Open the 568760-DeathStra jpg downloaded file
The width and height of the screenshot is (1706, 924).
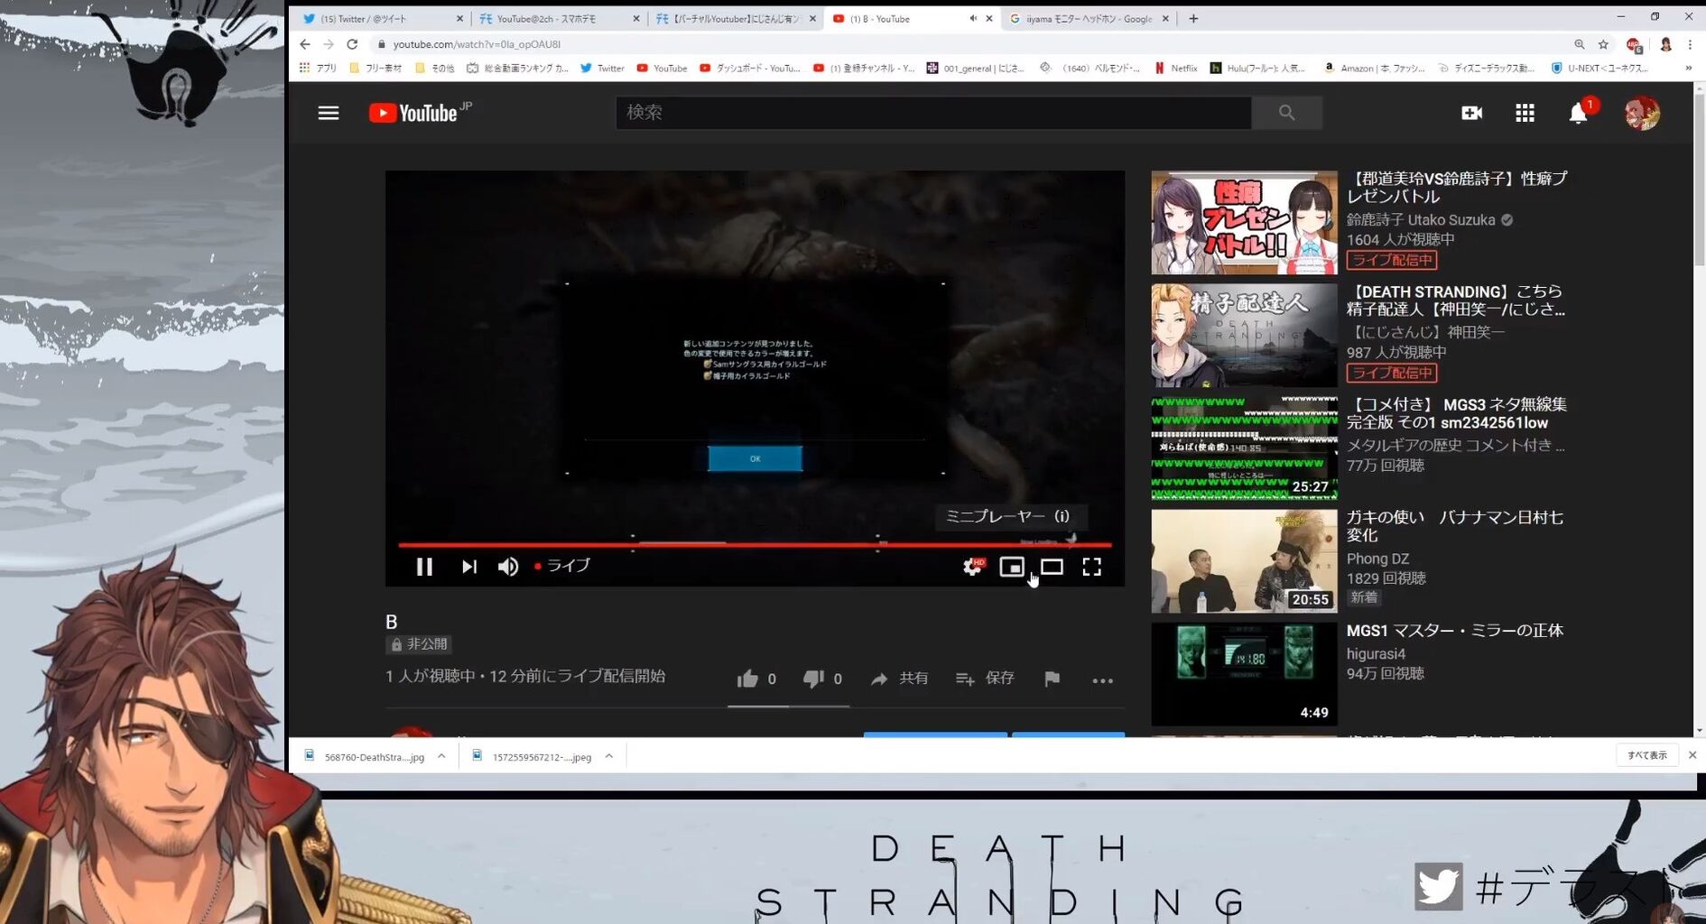(366, 756)
